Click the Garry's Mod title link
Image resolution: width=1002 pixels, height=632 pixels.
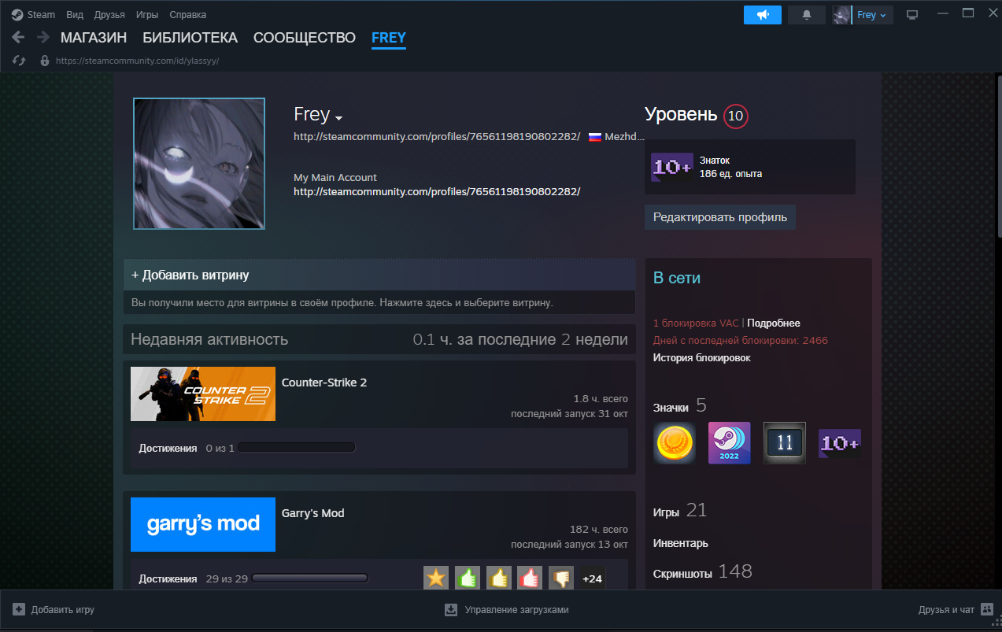(x=313, y=513)
